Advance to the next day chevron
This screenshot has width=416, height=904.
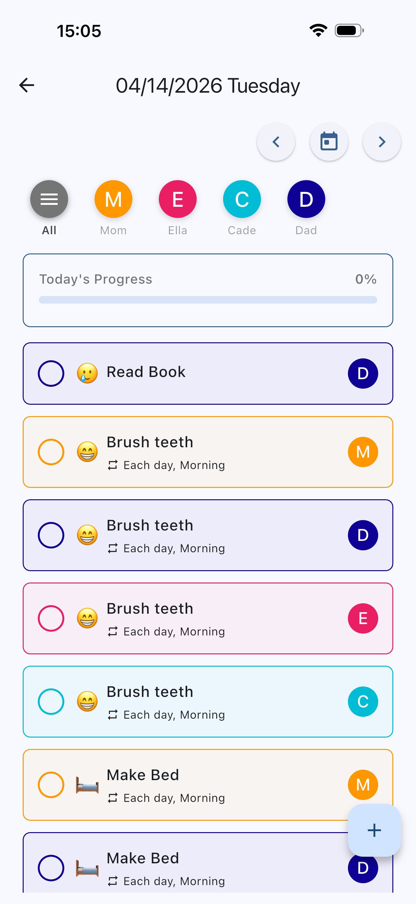[x=382, y=142]
